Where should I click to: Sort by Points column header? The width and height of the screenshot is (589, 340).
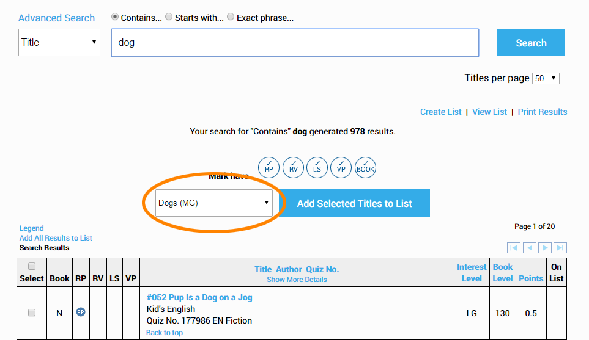click(531, 278)
